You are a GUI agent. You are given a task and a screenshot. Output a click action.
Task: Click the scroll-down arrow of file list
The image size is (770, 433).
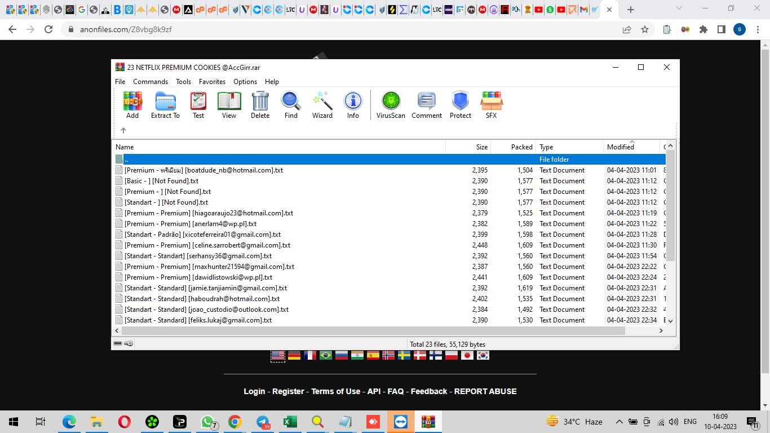670,321
